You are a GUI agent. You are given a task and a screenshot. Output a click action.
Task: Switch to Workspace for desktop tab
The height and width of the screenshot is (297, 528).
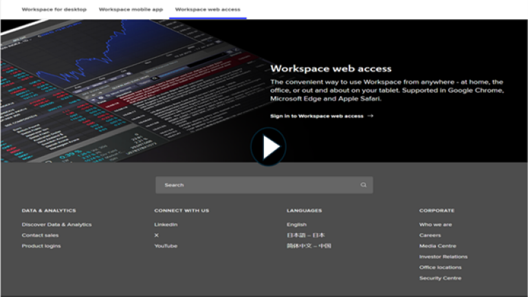[55, 10]
